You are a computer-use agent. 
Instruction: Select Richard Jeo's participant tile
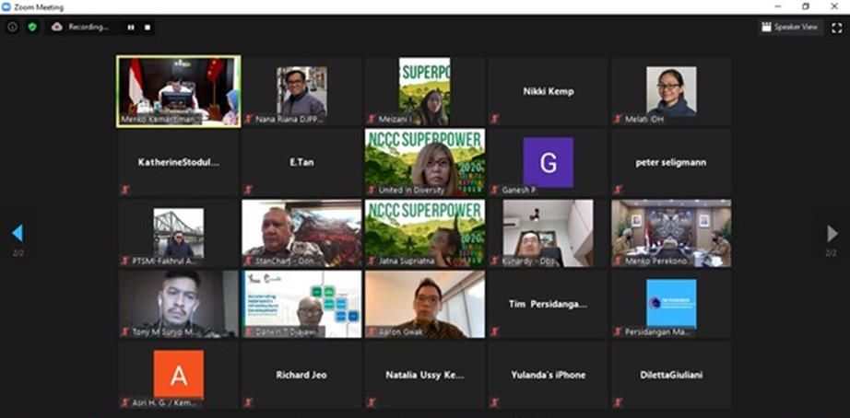[301, 375]
